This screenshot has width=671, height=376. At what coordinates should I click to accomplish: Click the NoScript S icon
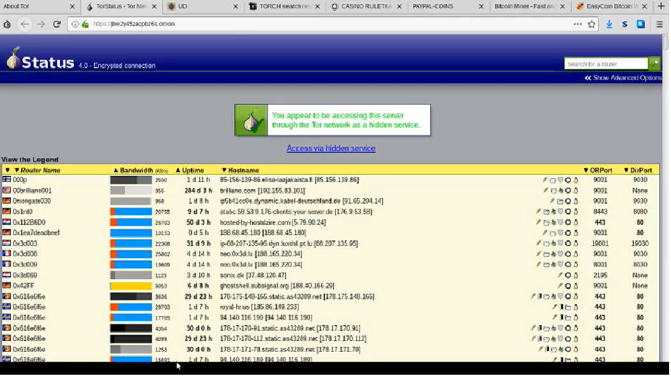(625, 24)
